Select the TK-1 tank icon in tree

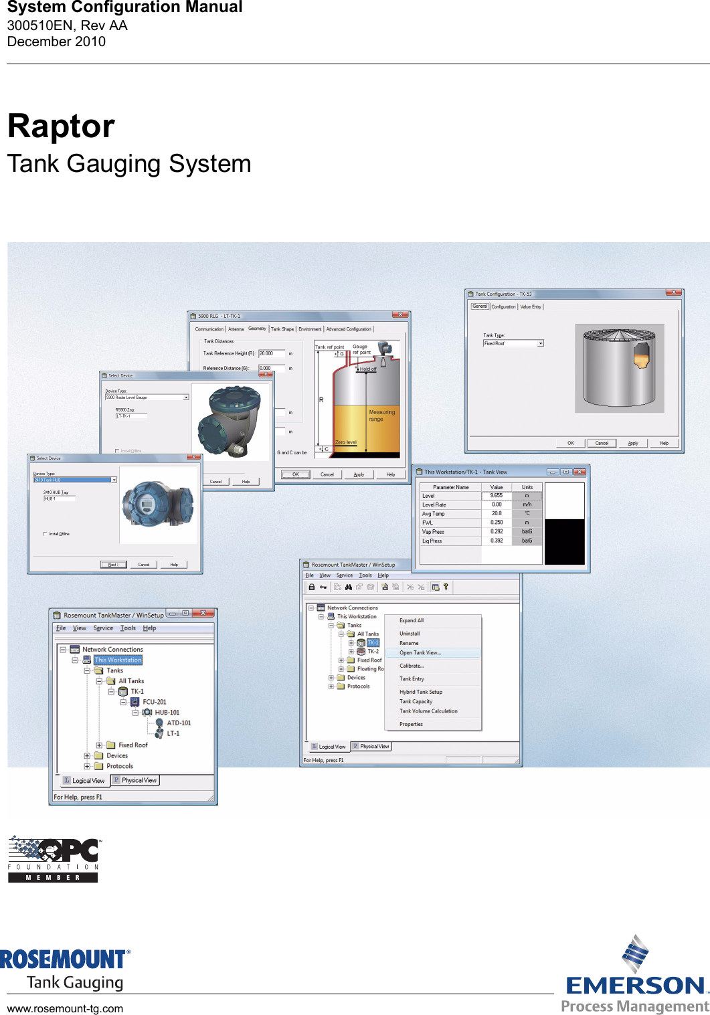(123, 691)
